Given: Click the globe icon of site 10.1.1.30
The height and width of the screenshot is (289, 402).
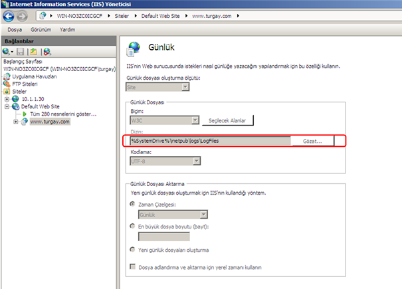Looking at the screenshot, I should click(15, 99).
